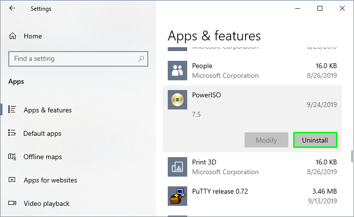Maximize the Settings window
Image resolution: width=354 pixels, height=217 pixels.
pos(320,8)
